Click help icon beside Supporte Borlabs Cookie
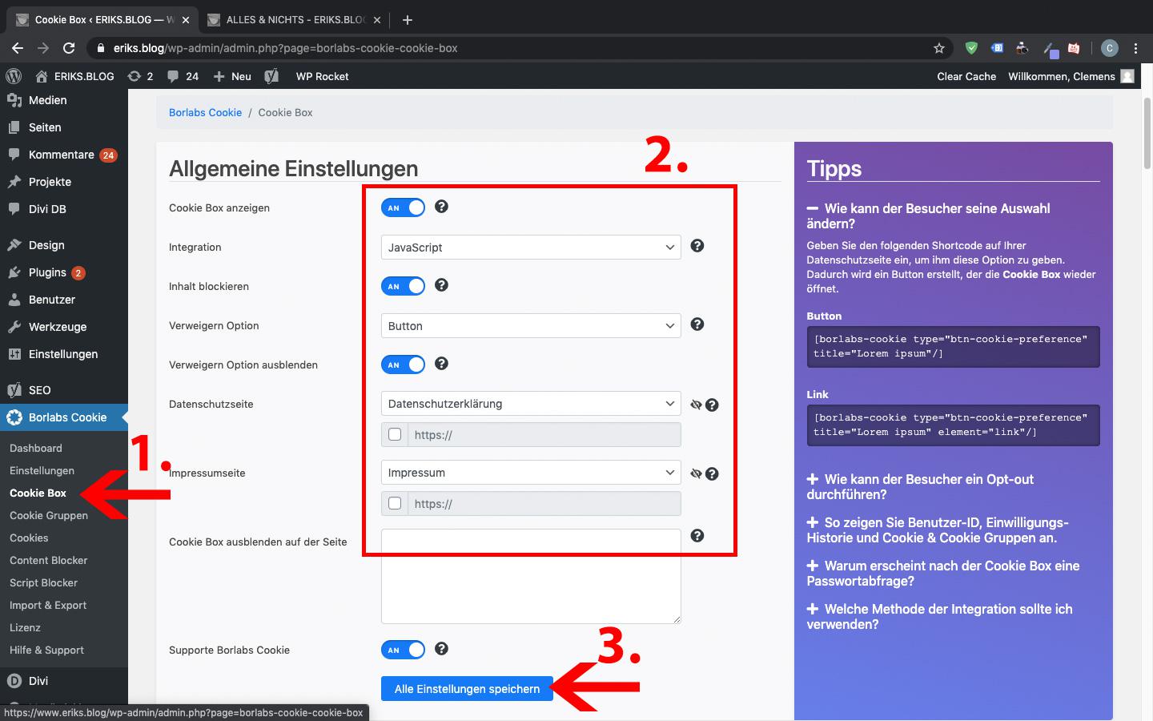The height and width of the screenshot is (721, 1153). 441,649
